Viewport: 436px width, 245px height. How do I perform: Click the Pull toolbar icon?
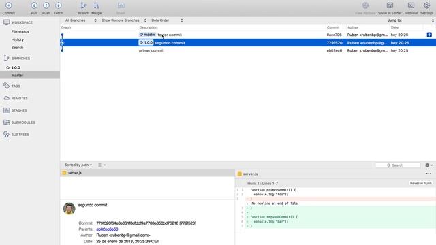(x=34, y=5)
